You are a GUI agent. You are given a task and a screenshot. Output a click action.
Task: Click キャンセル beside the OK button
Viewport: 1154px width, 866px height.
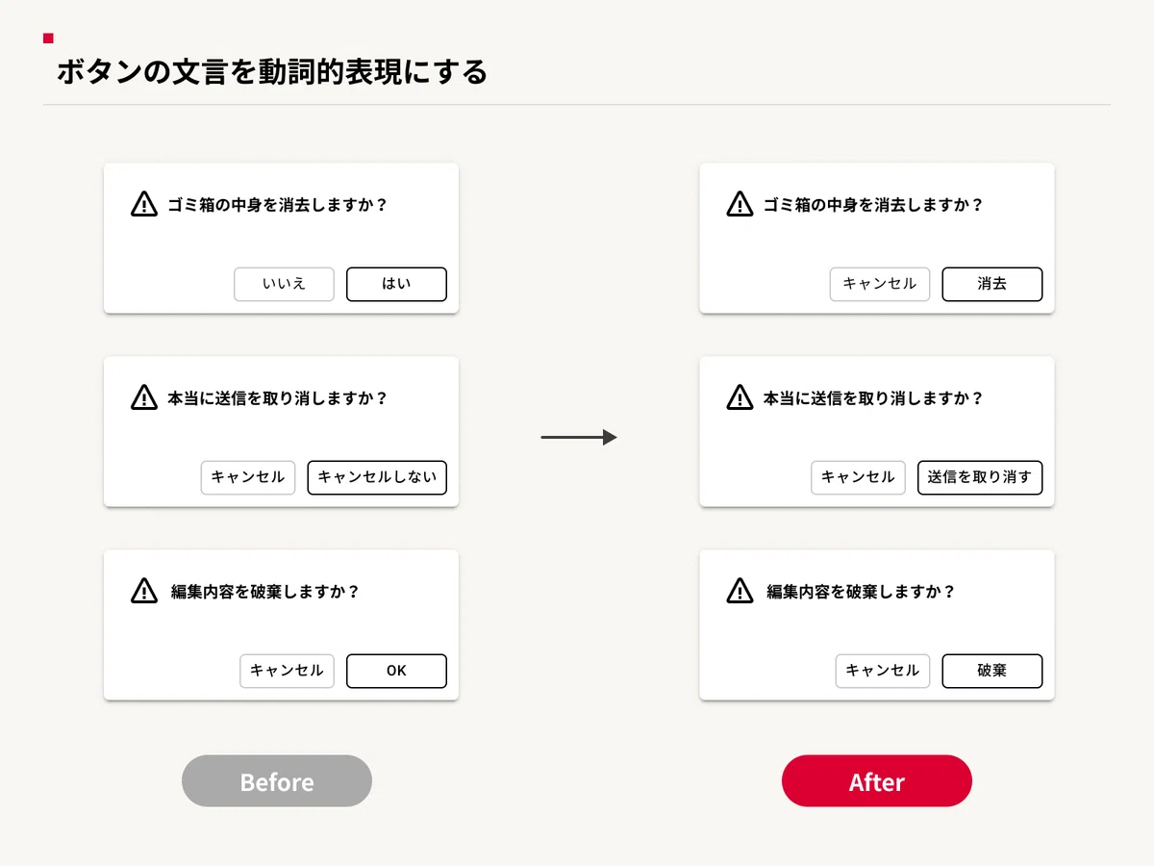[x=287, y=671]
